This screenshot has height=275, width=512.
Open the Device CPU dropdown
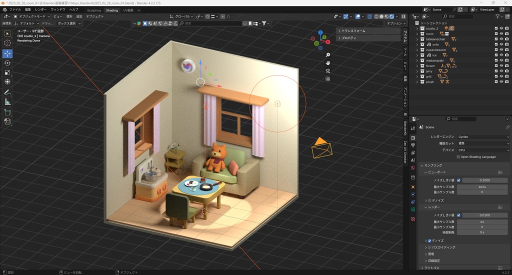483,150
